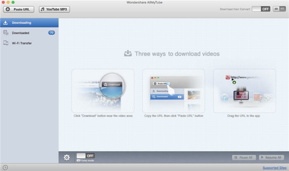Enable Turbo mode switch

click(x=86, y=156)
